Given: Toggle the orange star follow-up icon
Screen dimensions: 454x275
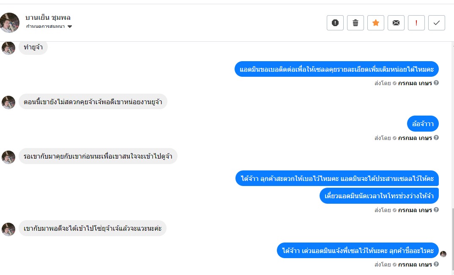Looking at the screenshot, I should [x=376, y=23].
